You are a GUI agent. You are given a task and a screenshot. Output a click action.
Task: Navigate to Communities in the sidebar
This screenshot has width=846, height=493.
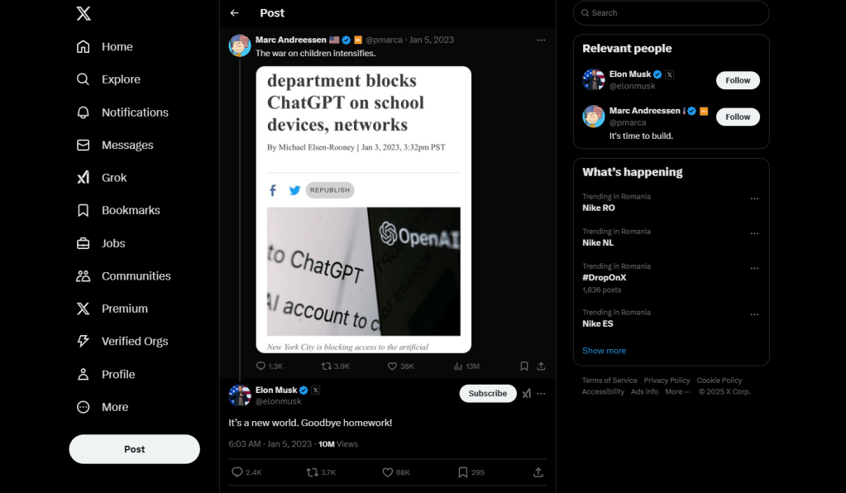coord(136,276)
